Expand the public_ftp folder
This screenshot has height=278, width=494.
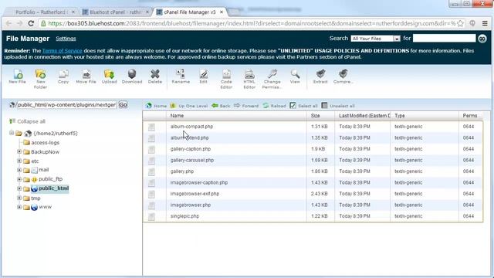[x=19, y=179]
